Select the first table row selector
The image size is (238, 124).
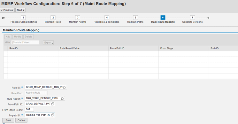click(6, 54)
